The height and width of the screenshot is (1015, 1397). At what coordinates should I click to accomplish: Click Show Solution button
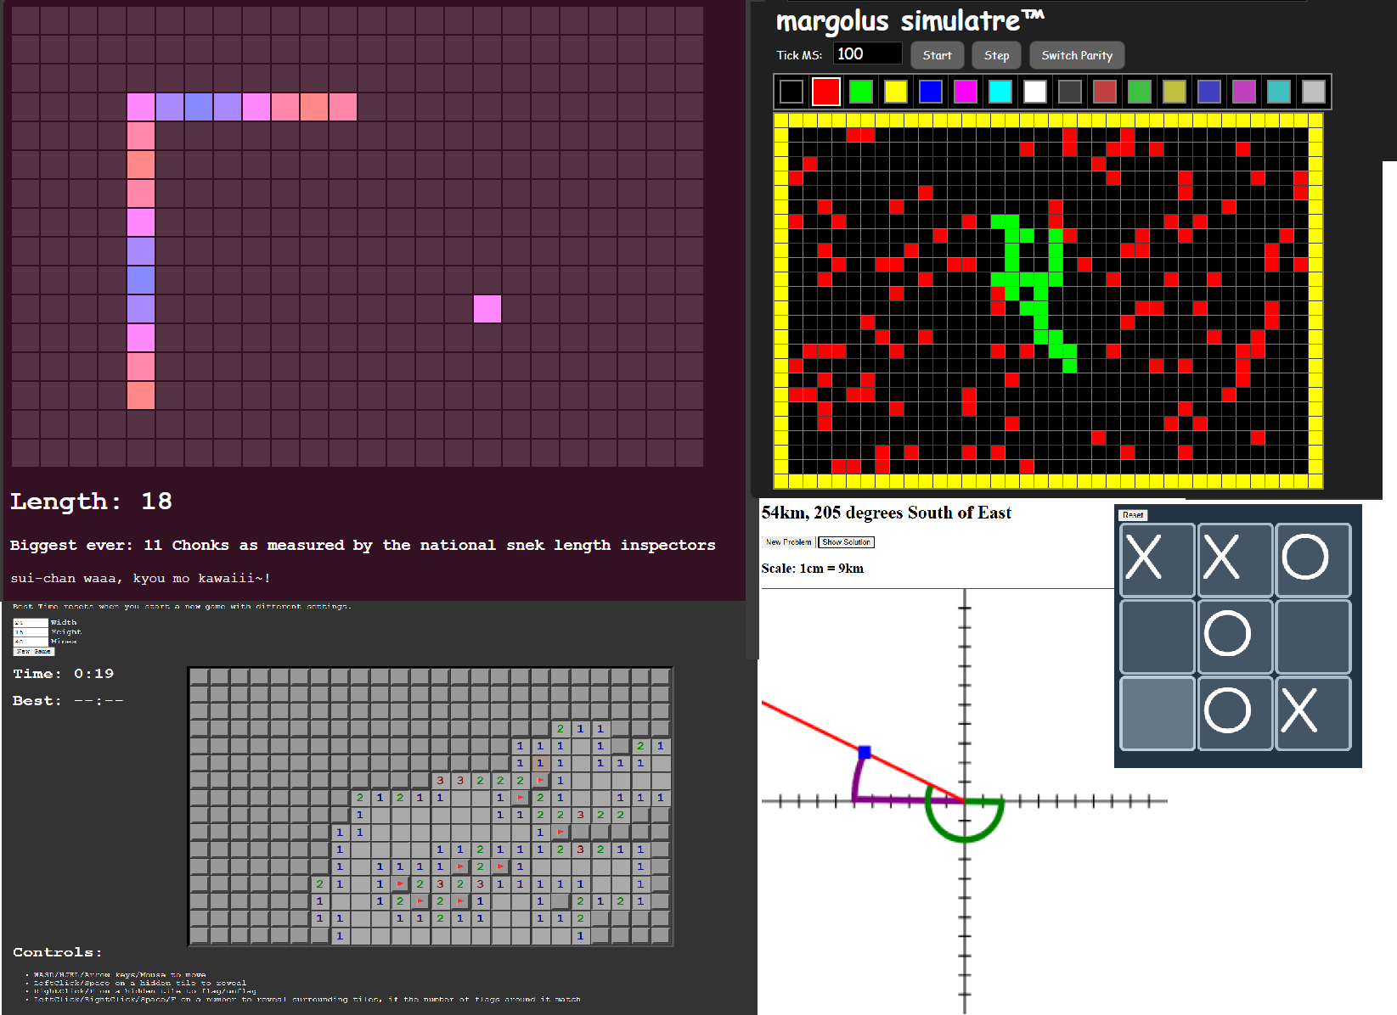pyautogui.click(x=846, y=542)
